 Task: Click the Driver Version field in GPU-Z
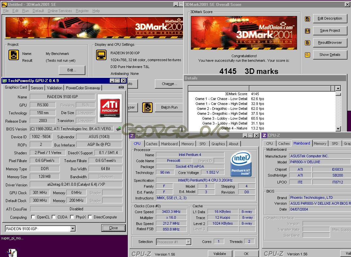click(x=76, y=184)
